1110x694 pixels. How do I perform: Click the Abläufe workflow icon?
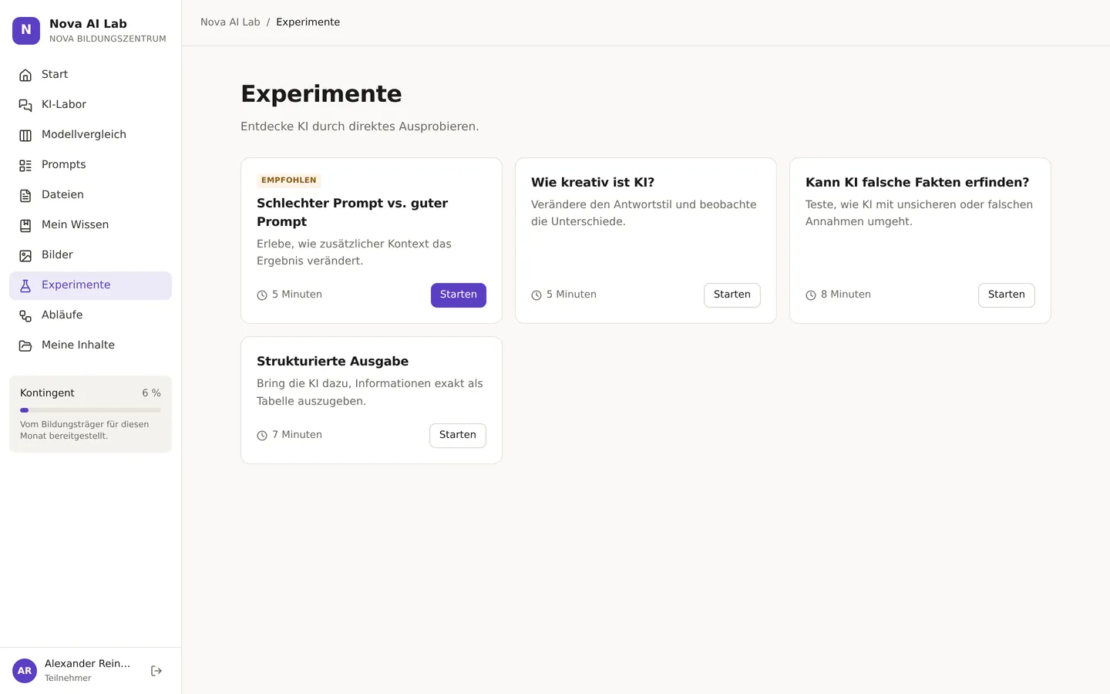click(x=25, y=315)
